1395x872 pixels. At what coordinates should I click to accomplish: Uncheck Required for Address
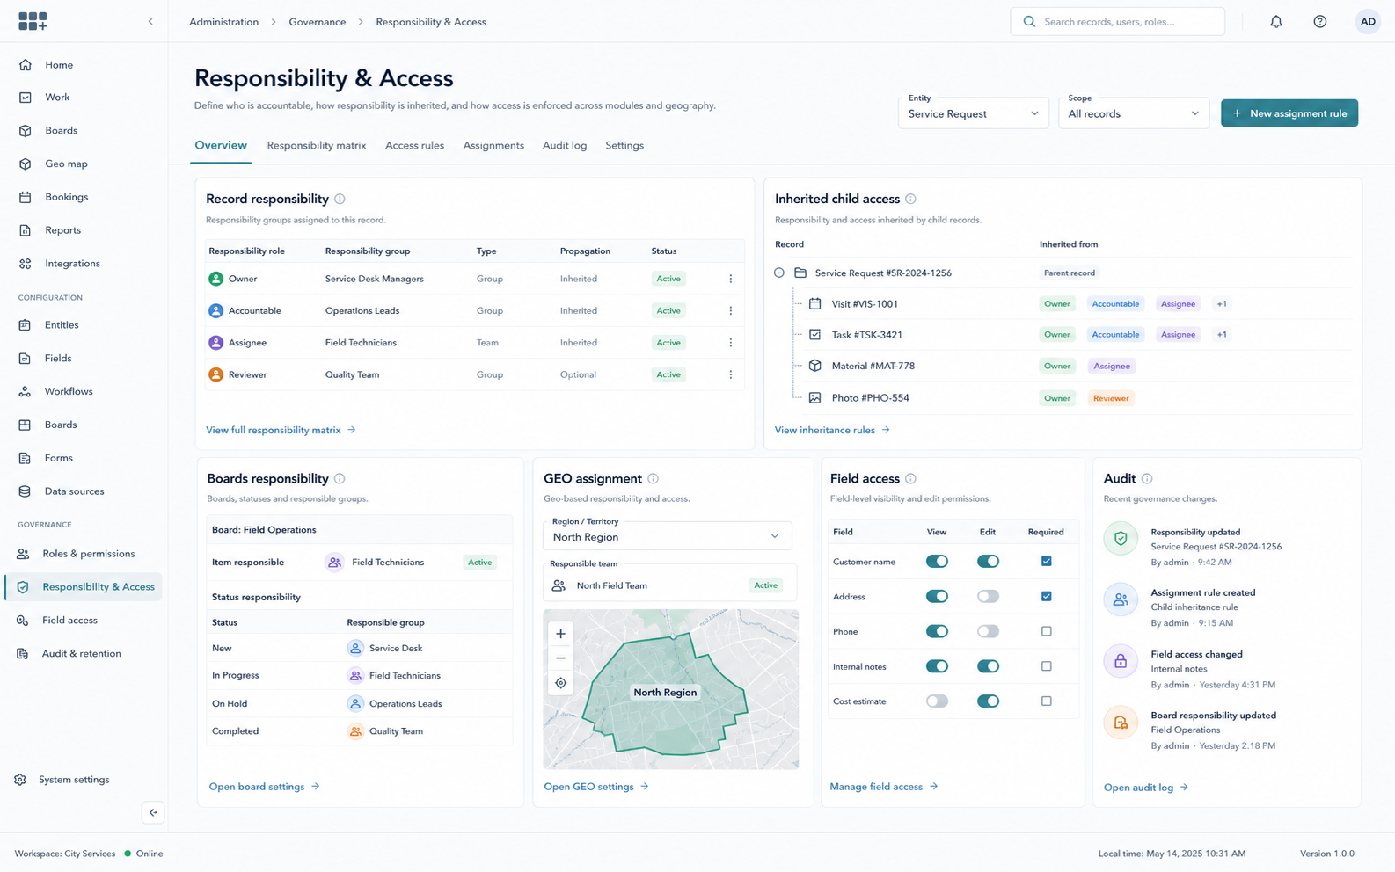pos(1046,596)
